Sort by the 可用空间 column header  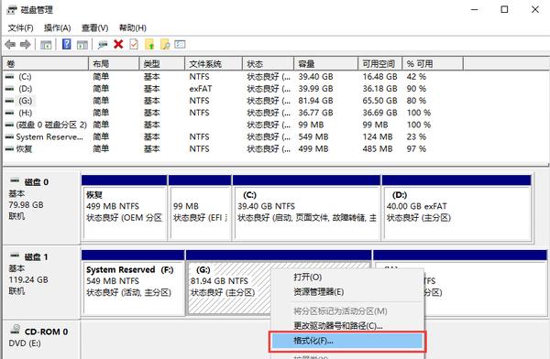tap(379, 64)
